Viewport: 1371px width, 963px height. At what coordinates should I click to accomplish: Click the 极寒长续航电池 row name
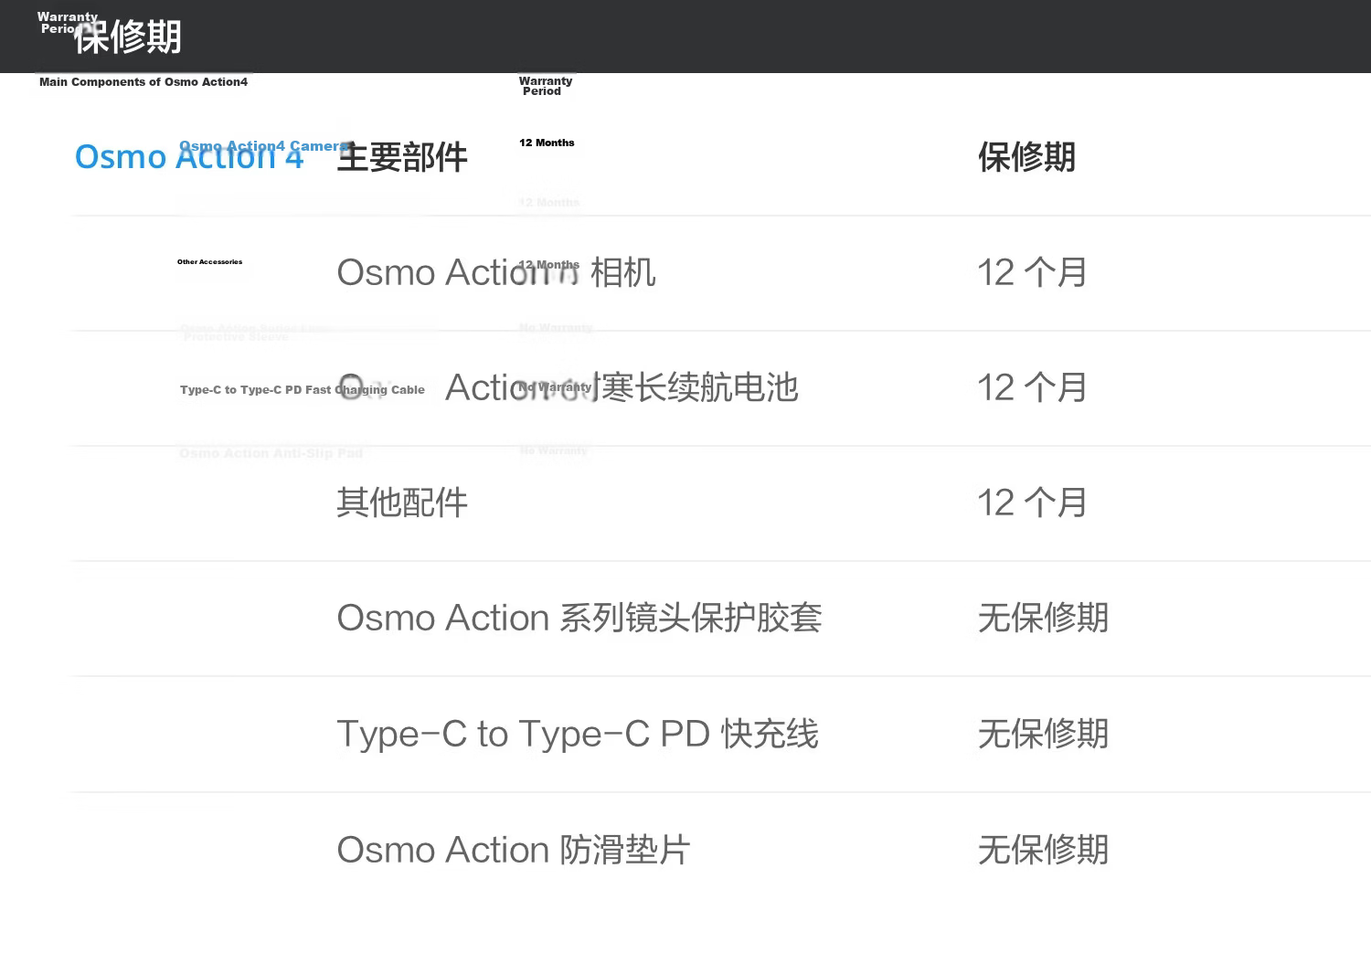pyautogui.click(x=567, y=387)
